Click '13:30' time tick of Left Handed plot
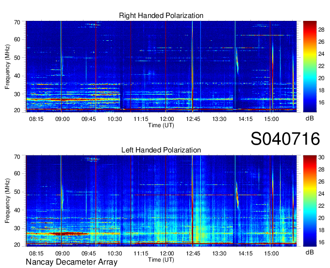 [x=219, y=253]
